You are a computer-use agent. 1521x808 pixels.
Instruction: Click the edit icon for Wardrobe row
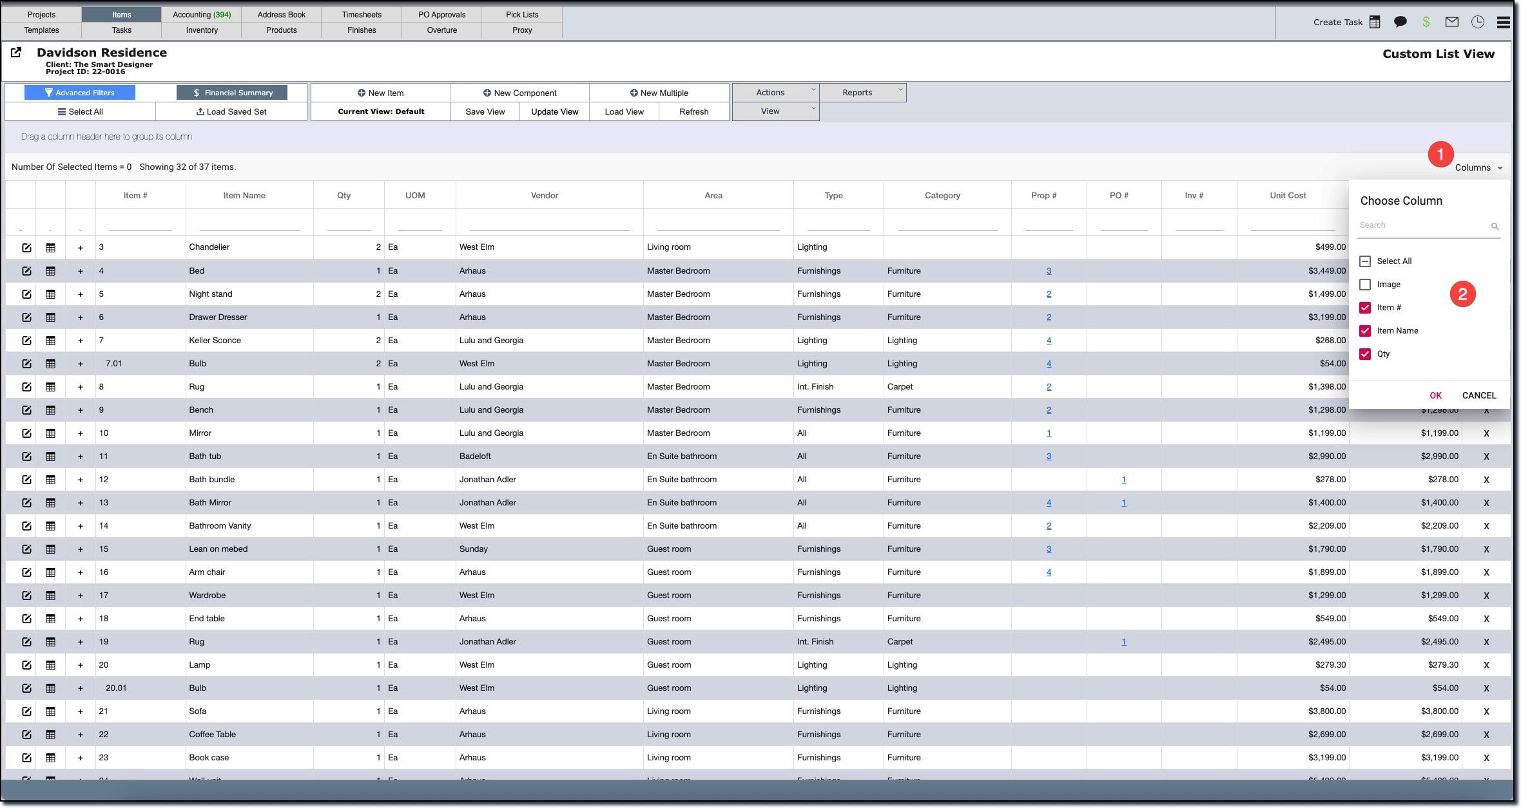point(26,596)
